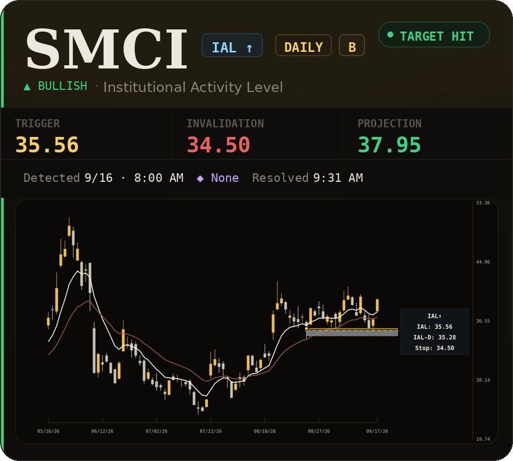Image resolution: width=513 pixels, height=461 pixels.
Task: Click the detected date 9/16
Action: pos(98,178)
